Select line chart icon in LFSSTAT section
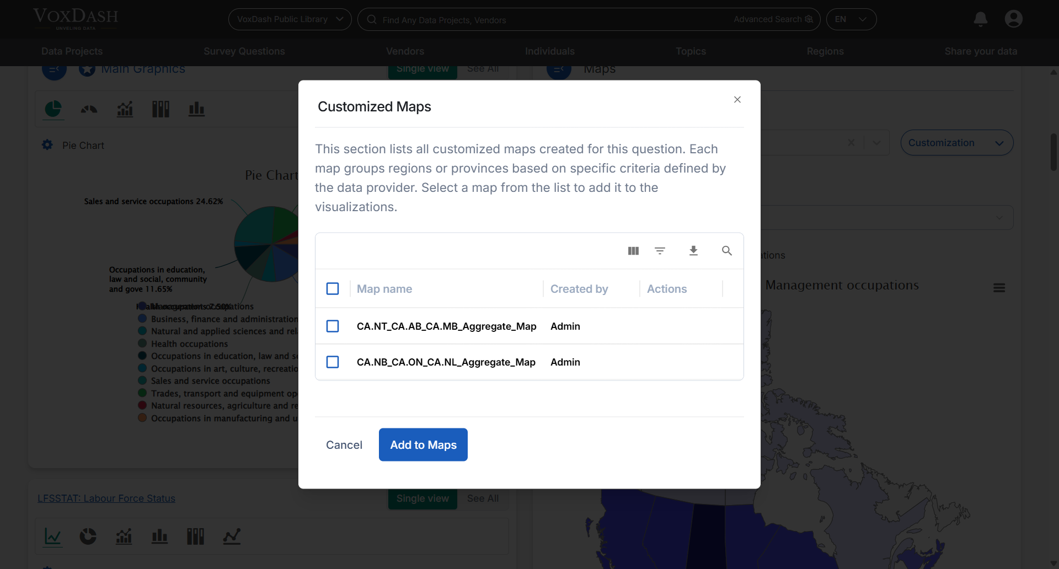 pos(53,536)
